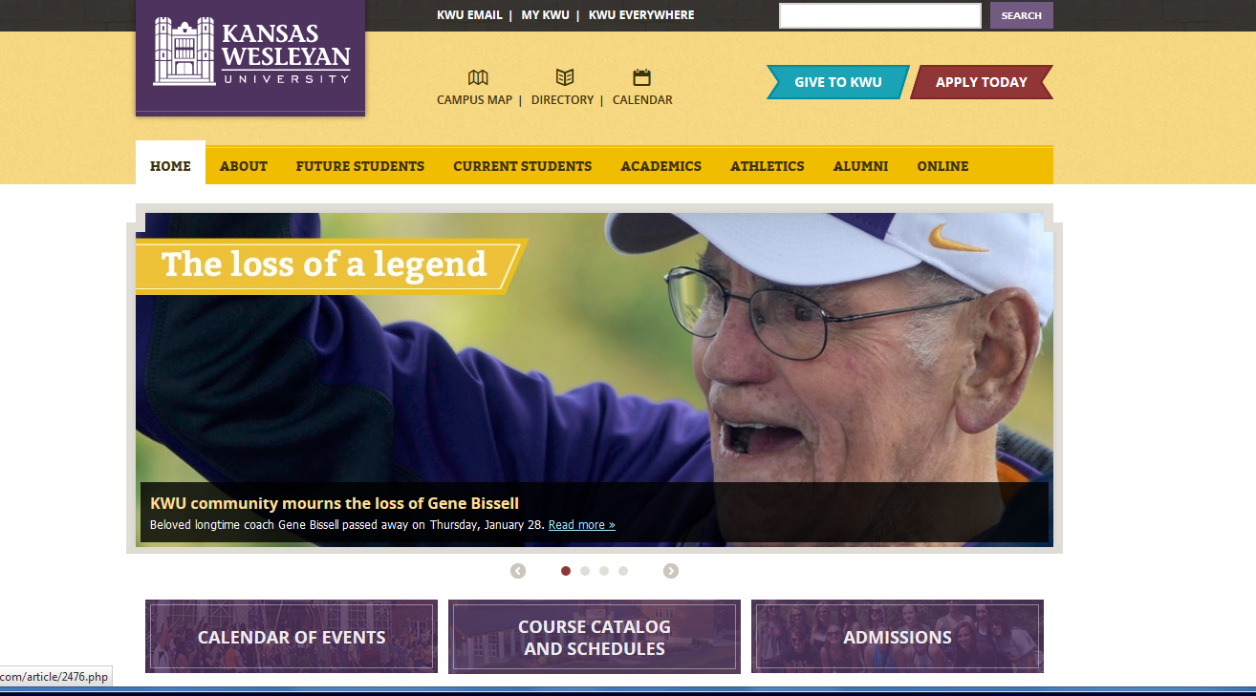This screenshot has height=696, width=1256.
Task: Advance to next slide arrow
Action: [x=671, y=571]
